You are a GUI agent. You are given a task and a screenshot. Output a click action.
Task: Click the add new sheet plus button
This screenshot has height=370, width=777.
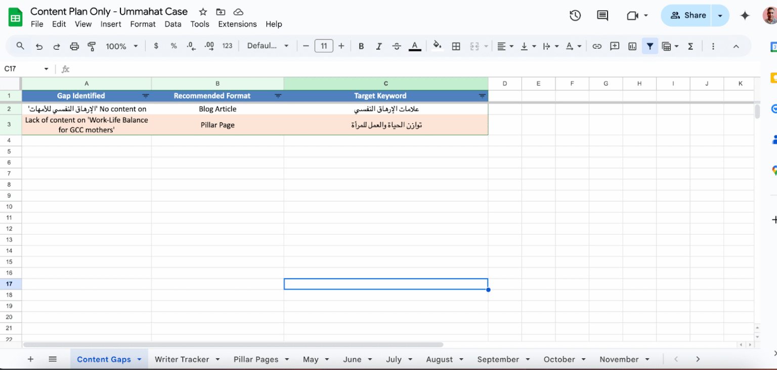(x=30, y=359)
